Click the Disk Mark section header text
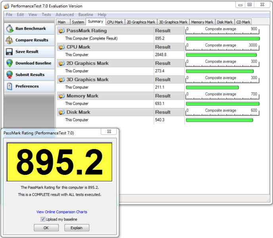 point(78,112)
